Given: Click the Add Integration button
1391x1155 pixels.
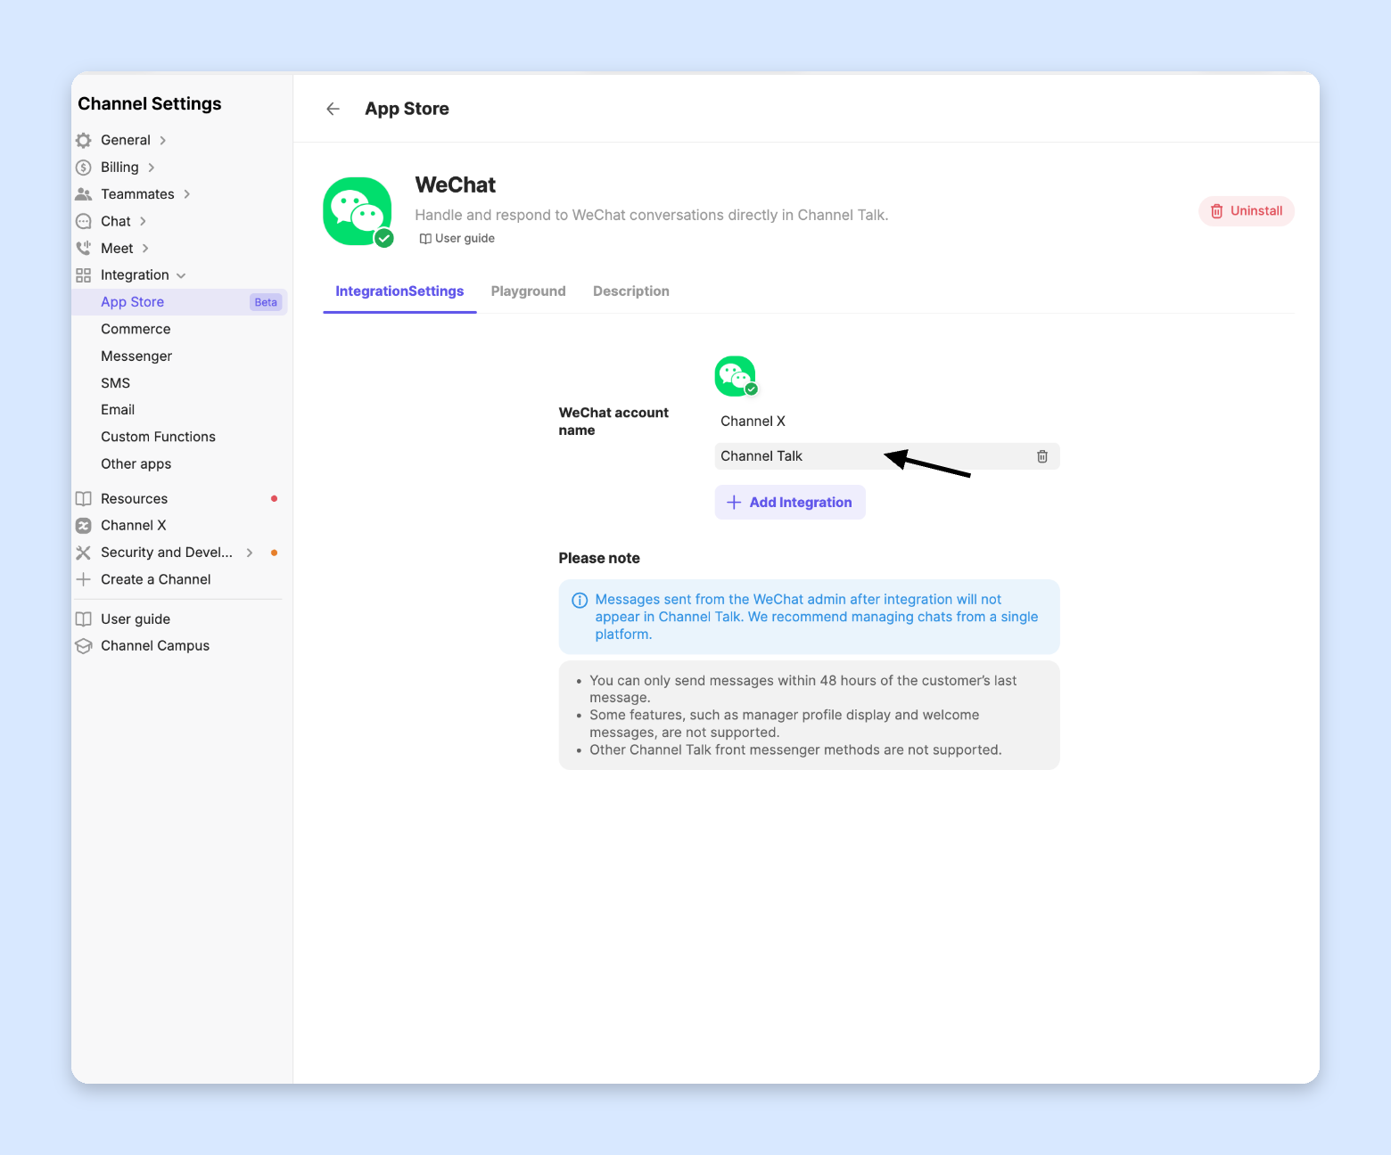Looking at the screenshot, I should pyautogui.click(x=790, y=503).
